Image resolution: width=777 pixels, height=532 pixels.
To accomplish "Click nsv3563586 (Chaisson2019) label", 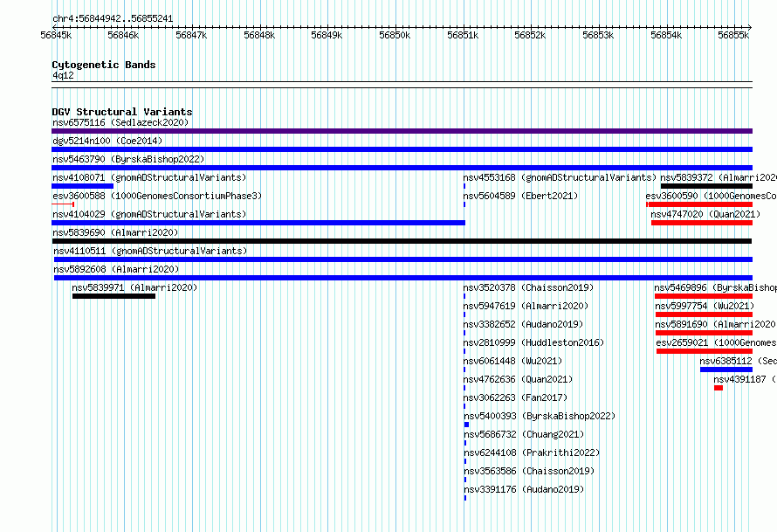I will tap(529, 471).
